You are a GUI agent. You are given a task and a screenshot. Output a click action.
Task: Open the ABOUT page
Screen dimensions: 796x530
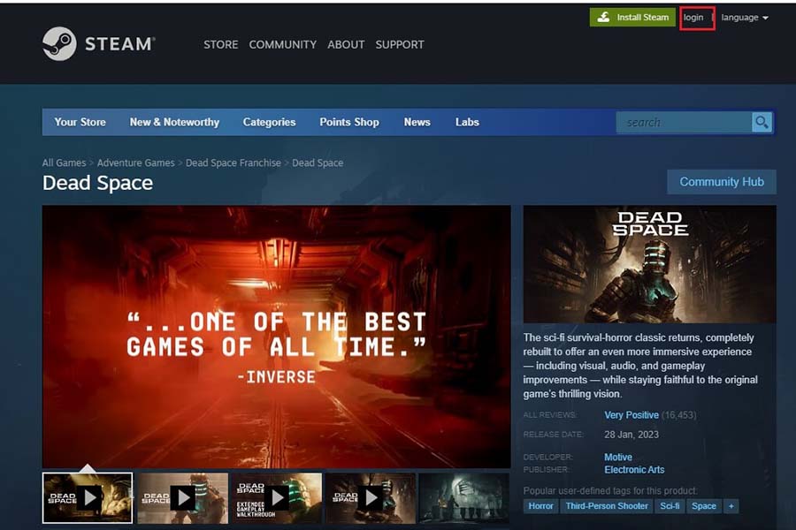[346, 45]
